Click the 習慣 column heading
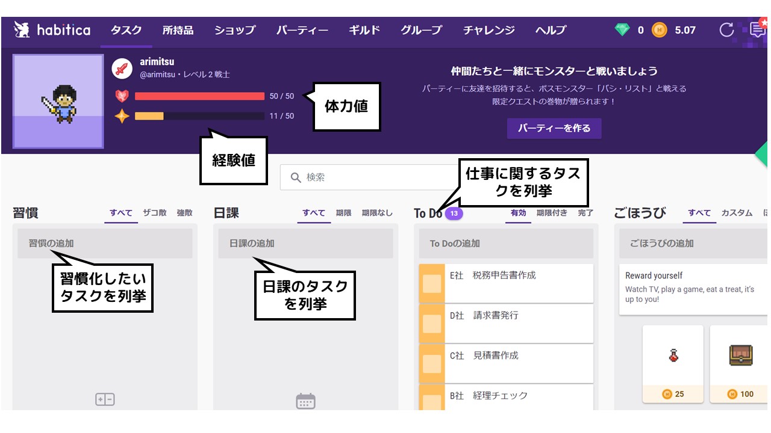 coord(25,213)
